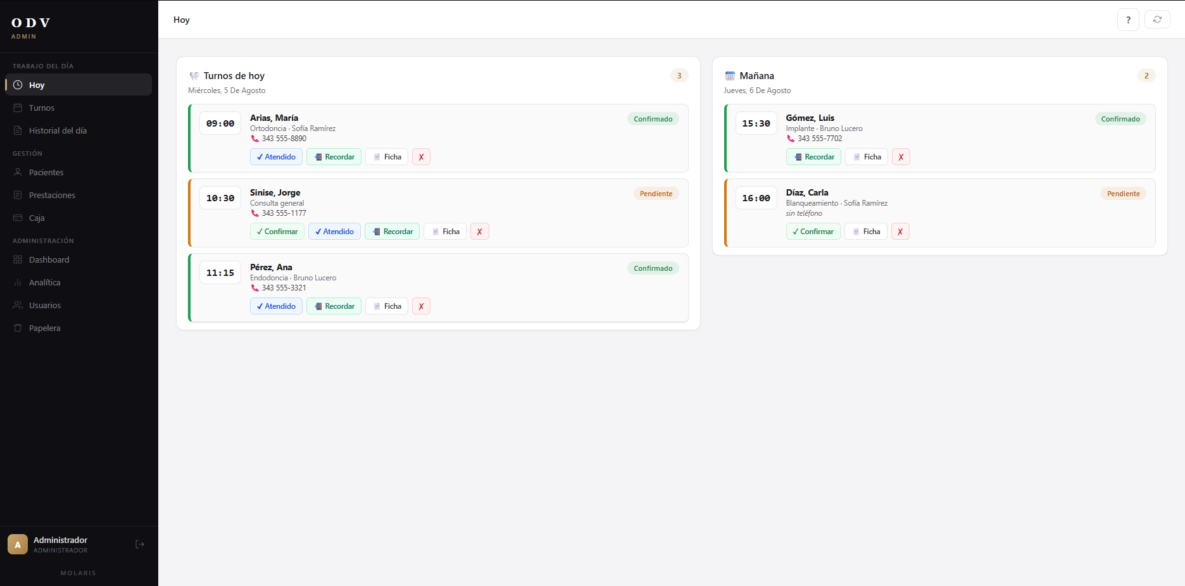
Task: Click the logout icon next to Administrador
Action: point(140,544)
